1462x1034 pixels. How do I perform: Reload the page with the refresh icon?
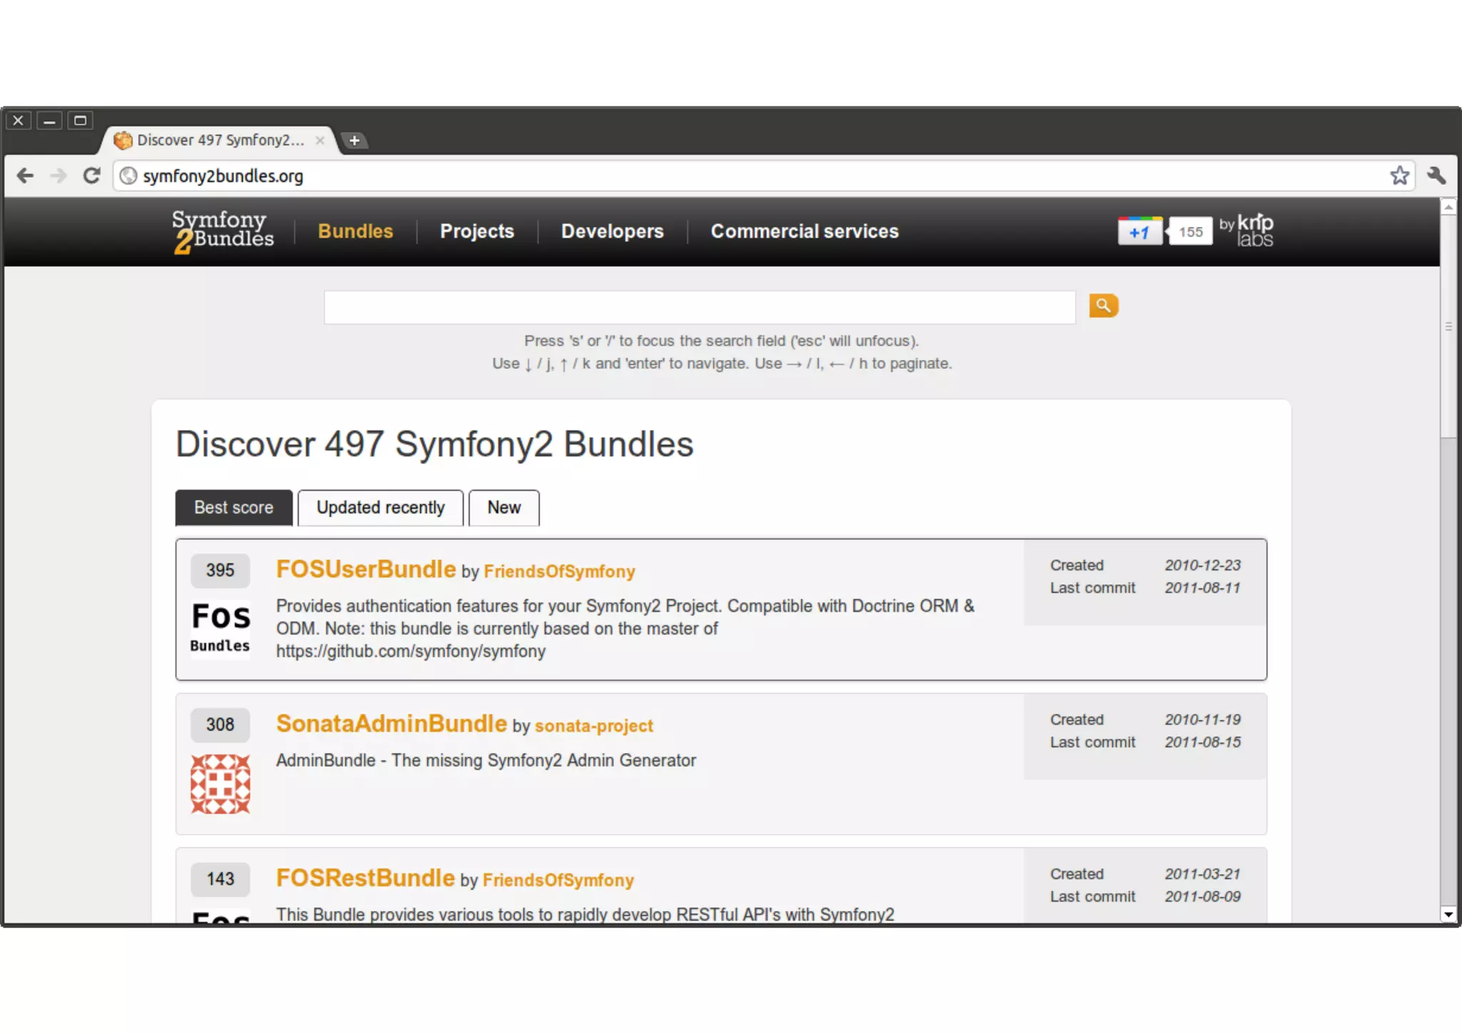coord(91,176)
